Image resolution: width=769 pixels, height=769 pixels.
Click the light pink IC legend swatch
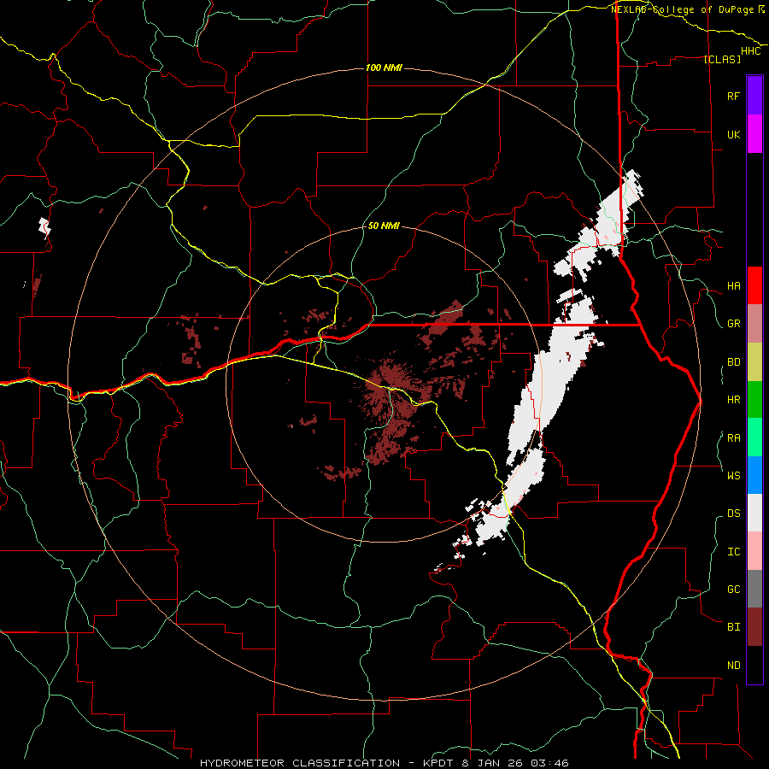coord(754,551)
